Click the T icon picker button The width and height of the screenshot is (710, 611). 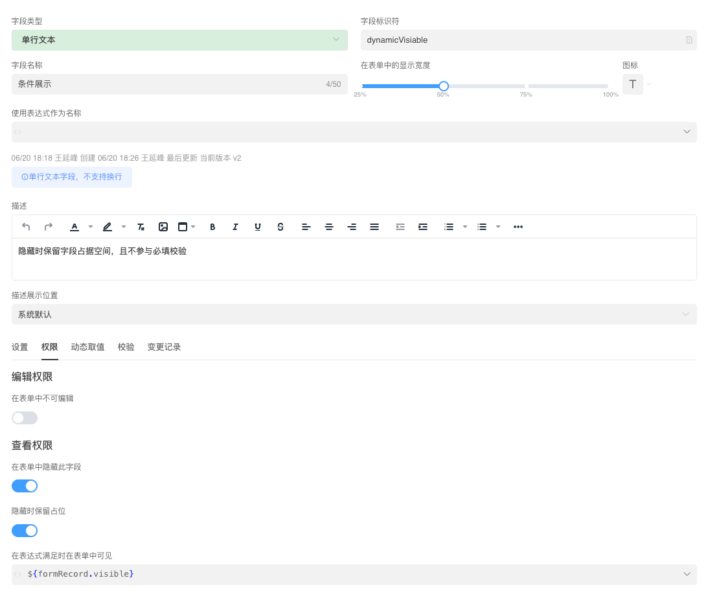point(632,84)
